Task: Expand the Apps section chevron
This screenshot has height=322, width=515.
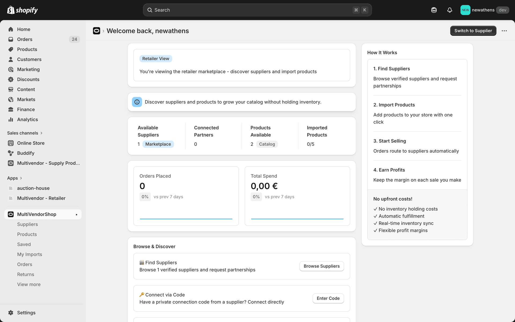Action: click(21, 178)
